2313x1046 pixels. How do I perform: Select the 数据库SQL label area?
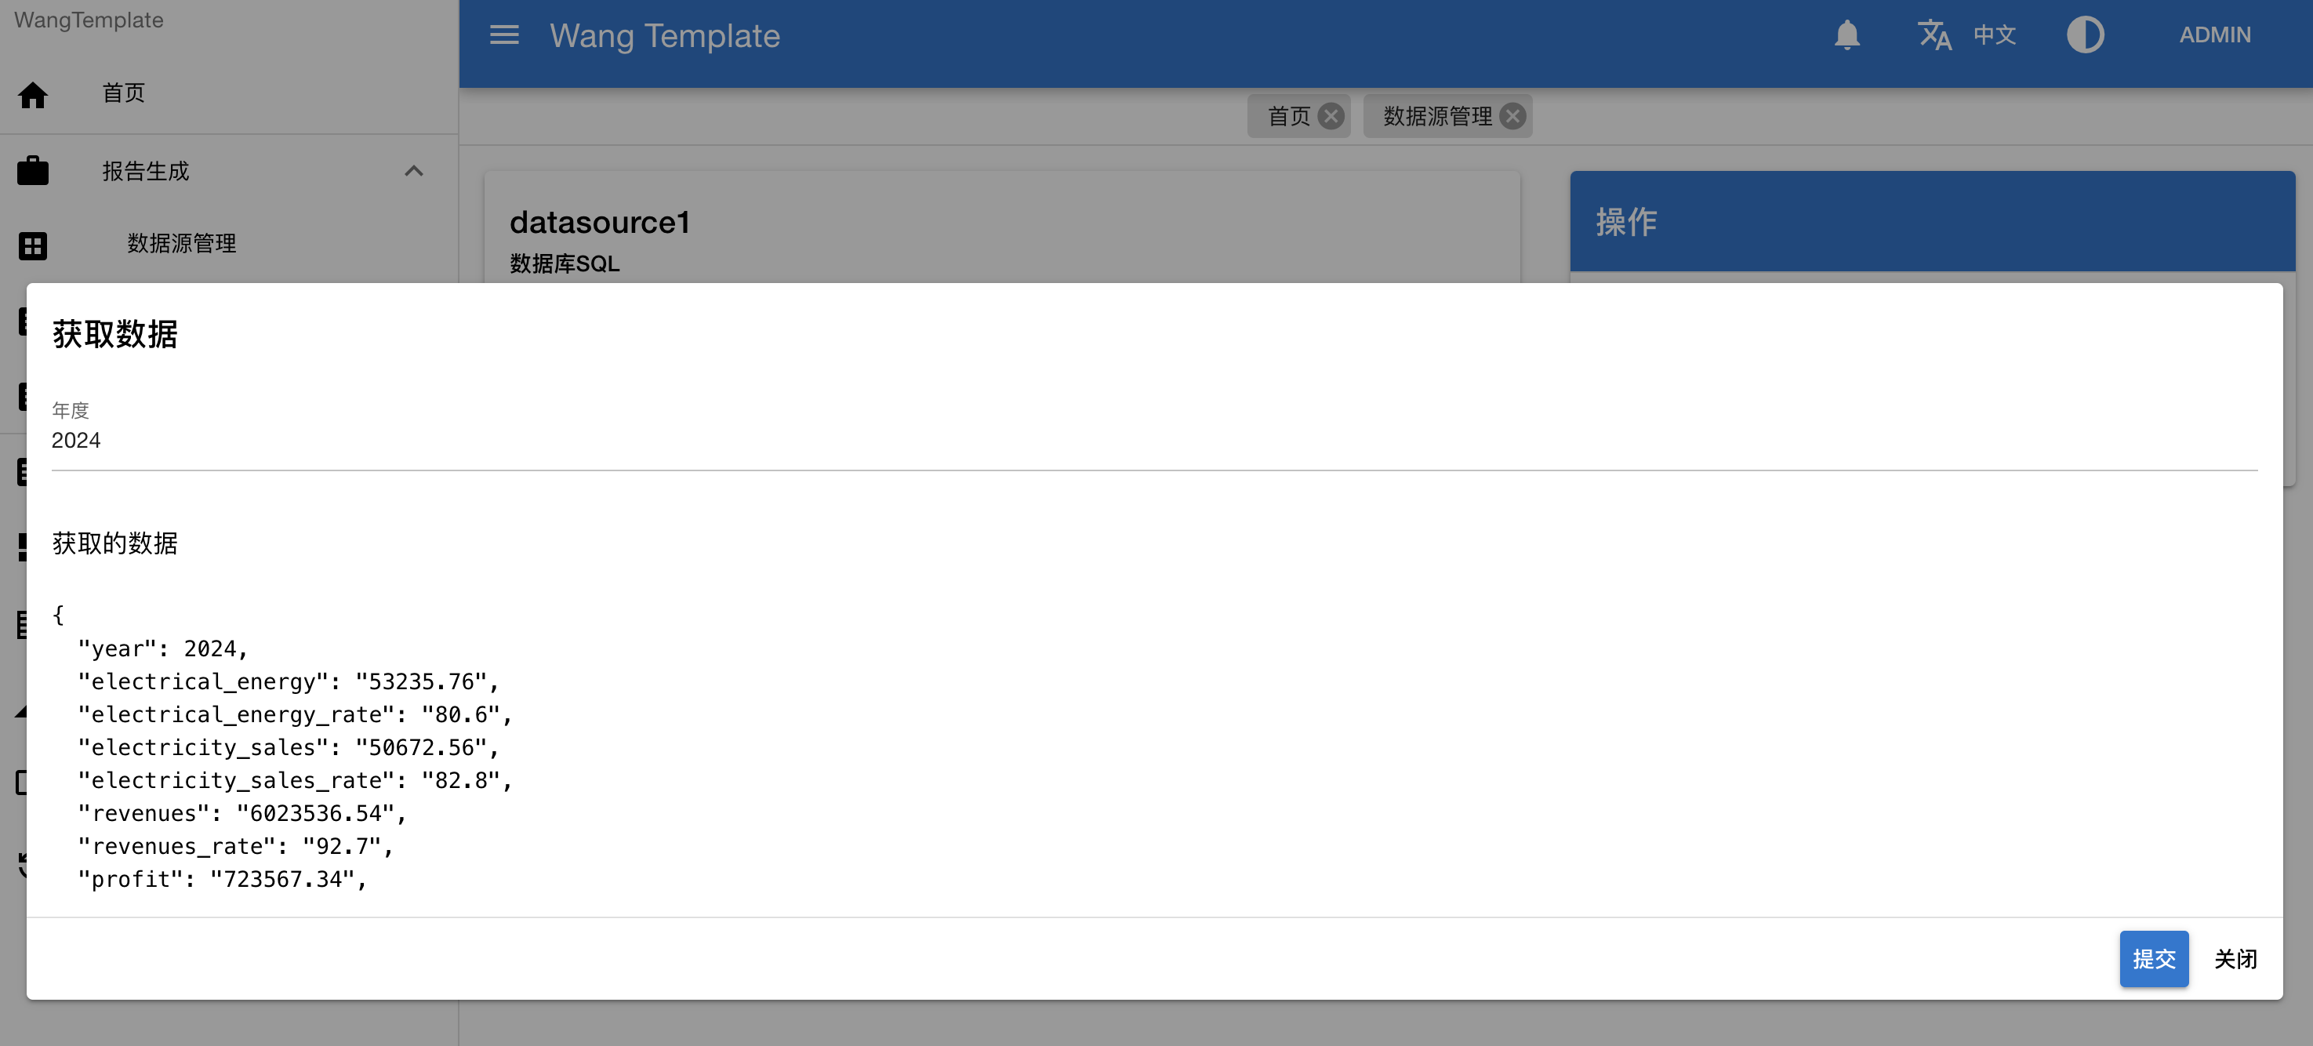pos(565,263)
